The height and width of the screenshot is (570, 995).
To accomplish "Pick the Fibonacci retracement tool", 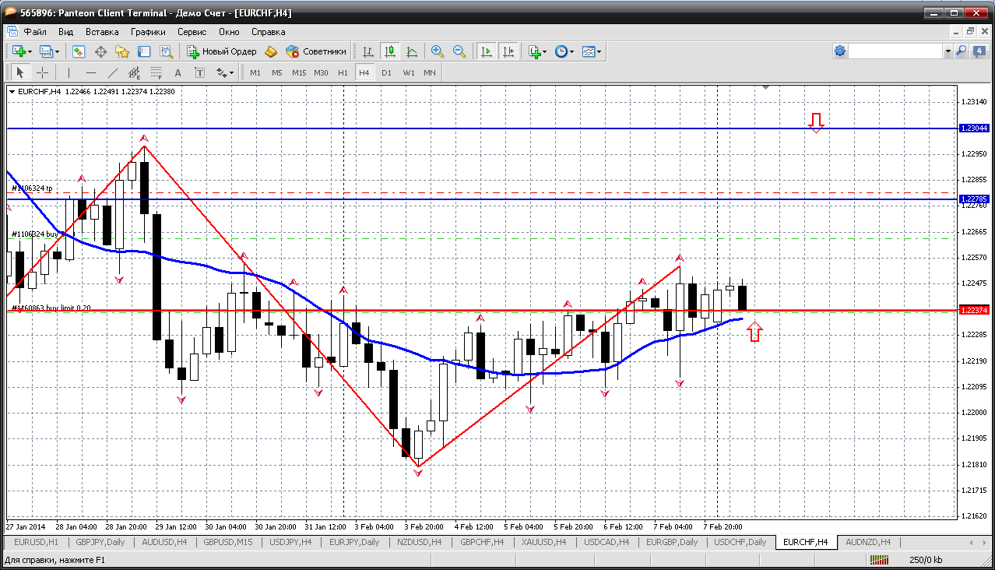I will [156, 72].
